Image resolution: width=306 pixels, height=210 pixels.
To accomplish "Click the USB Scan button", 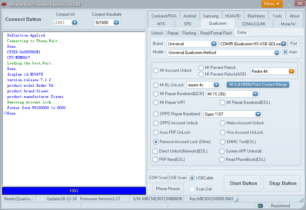I will tap(178, 178).
